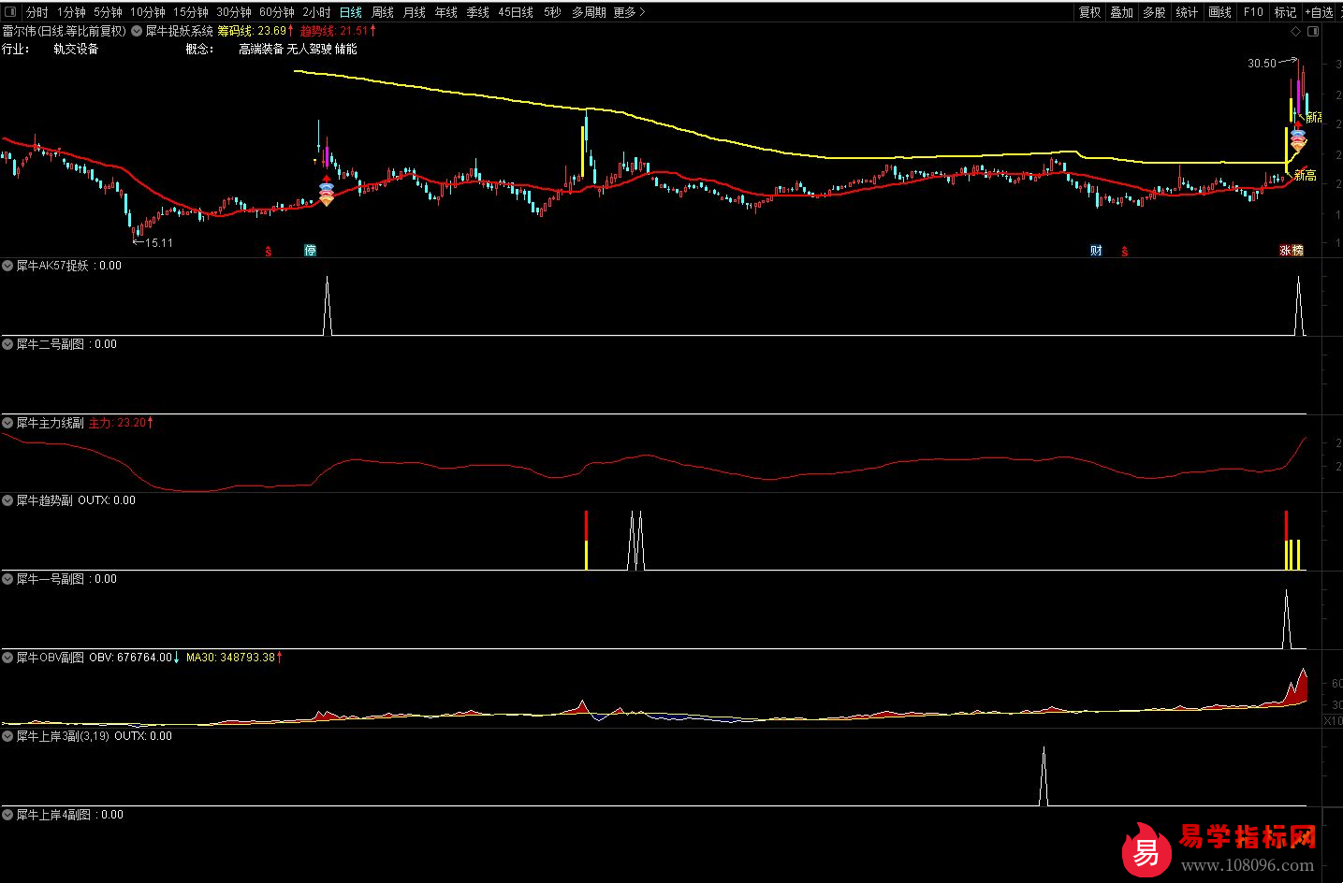Open the 犀牛主力线副 indicator dropdown
The image size is (1343, 883).
pos(8,423)
